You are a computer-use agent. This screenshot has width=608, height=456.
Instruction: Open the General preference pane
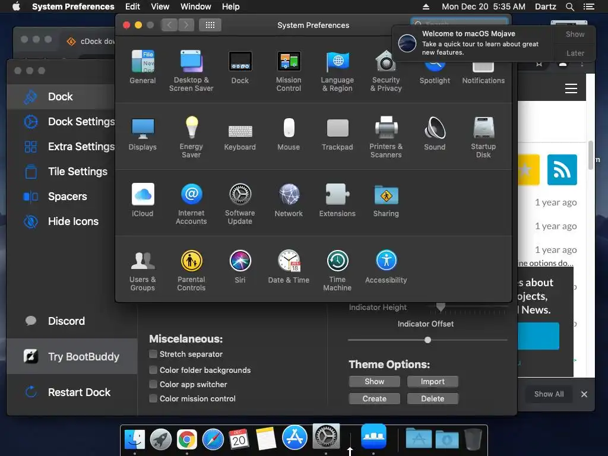[142, 67]
